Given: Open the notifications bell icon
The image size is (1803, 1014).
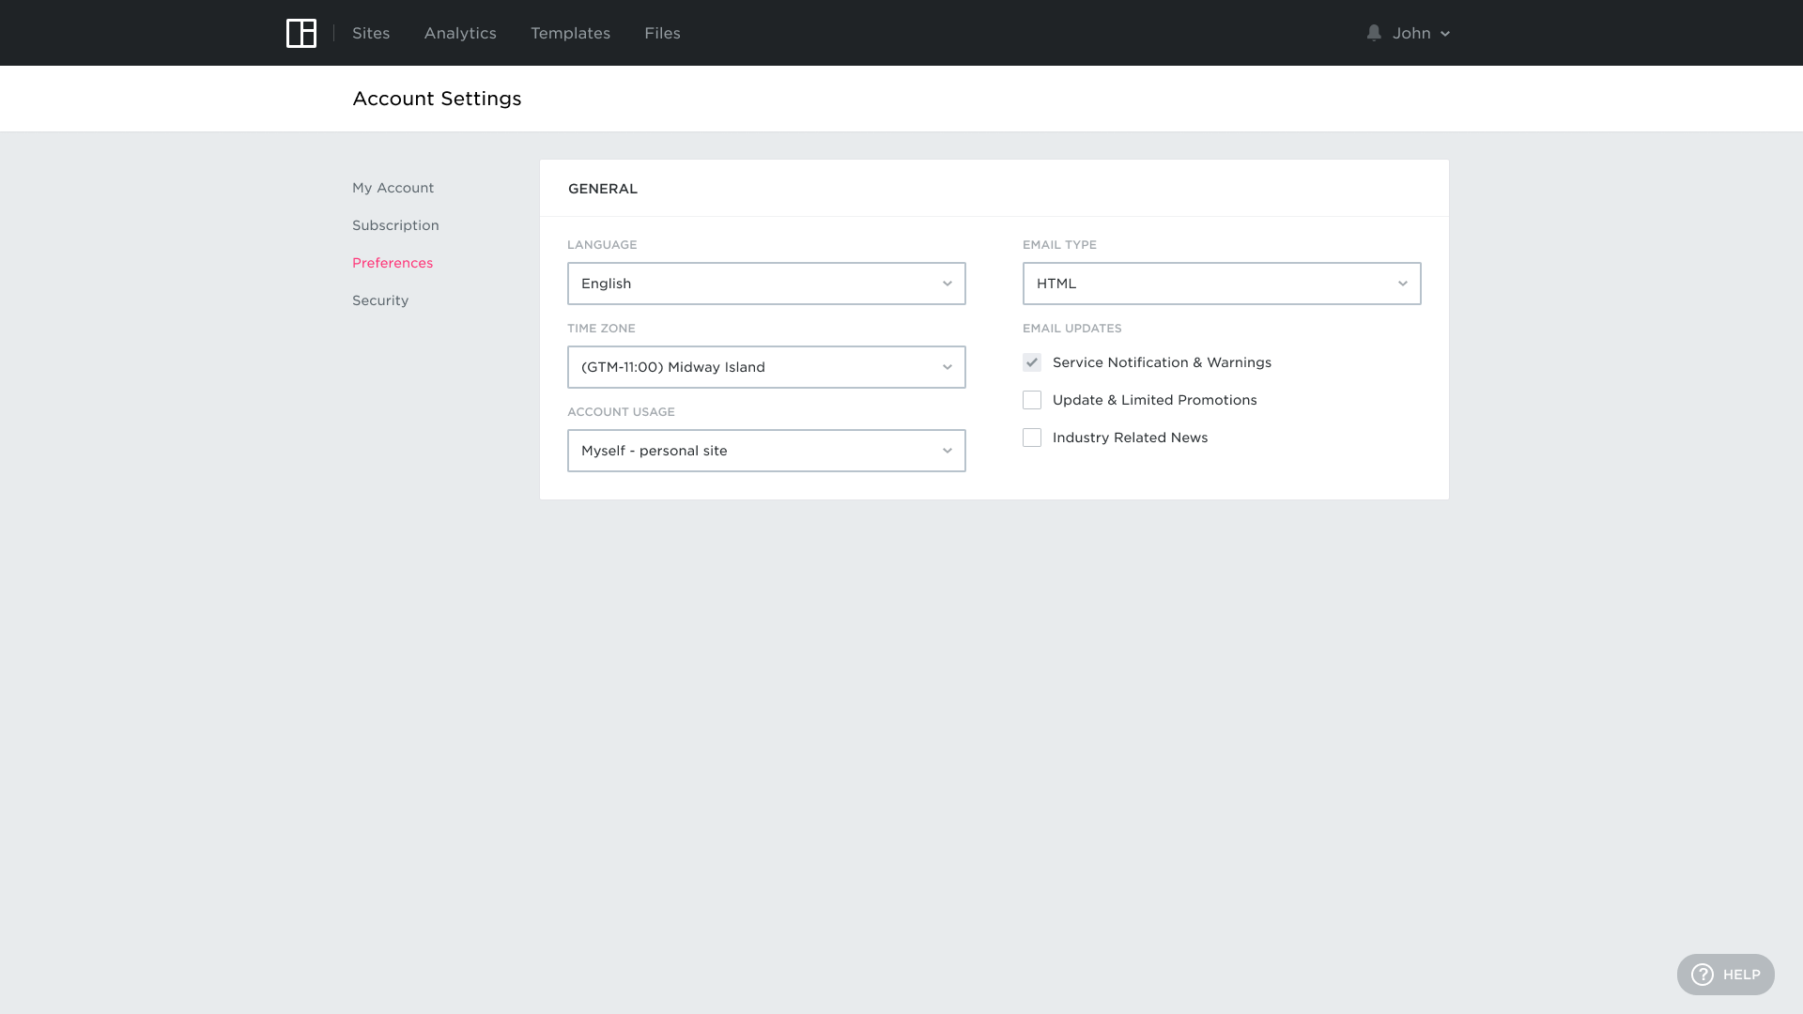Looking at the screenshot, I should click(1374, 33).
